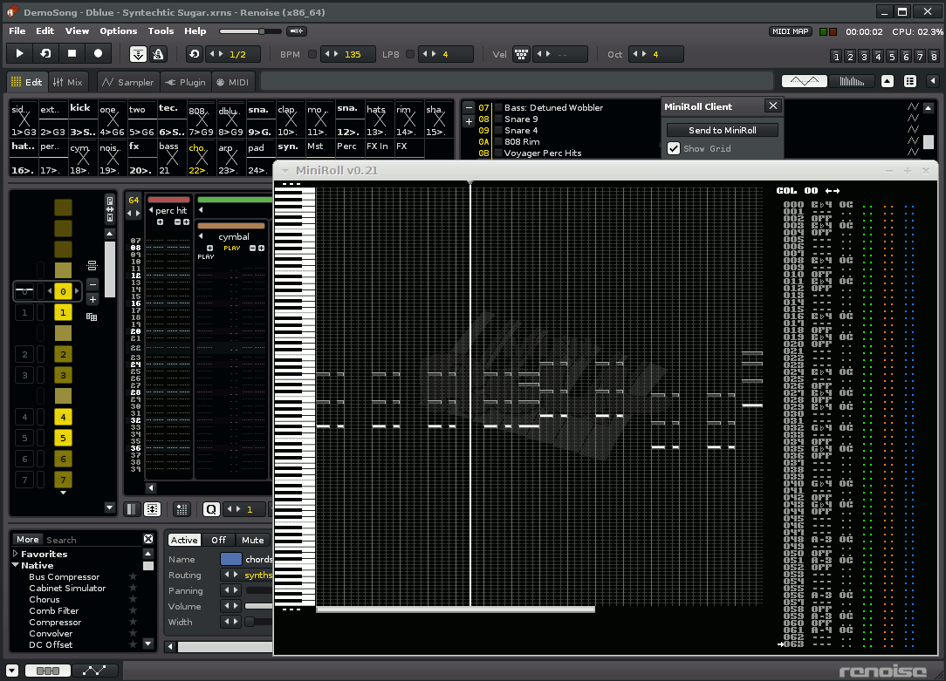Image resolution: width=946 pixels, height=681 pixels.
Task: Click the bottom-left collapse arrow icon
Action: click(x=12, y=671)
